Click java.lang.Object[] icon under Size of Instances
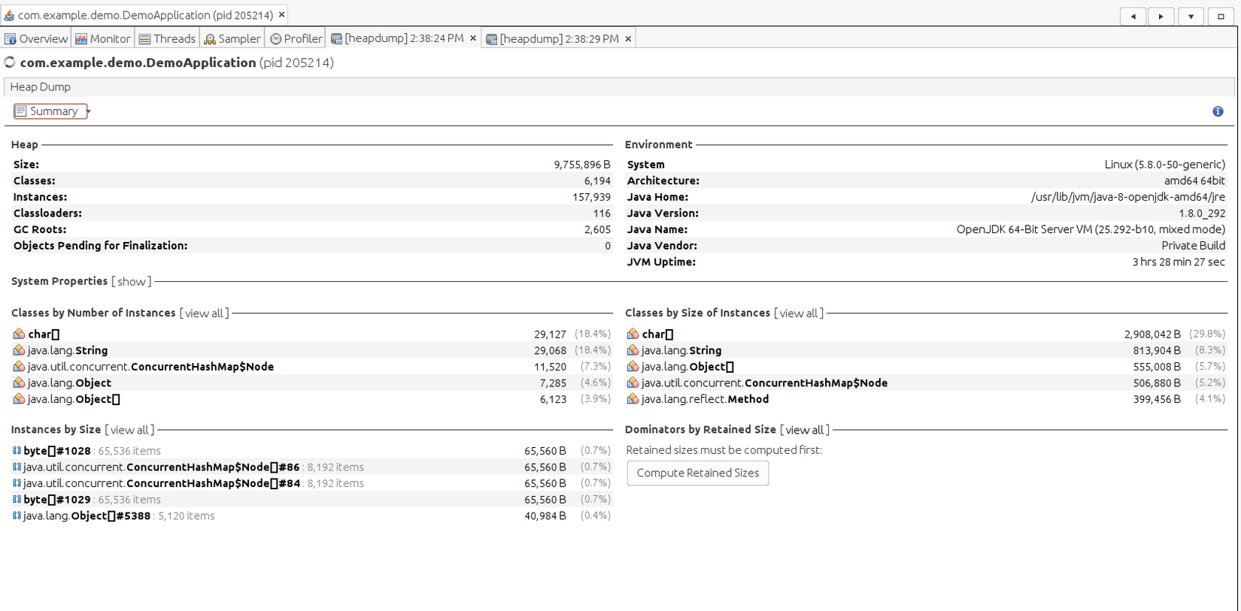This screenshot has width=1241, height=611. (x=633, y=367)
